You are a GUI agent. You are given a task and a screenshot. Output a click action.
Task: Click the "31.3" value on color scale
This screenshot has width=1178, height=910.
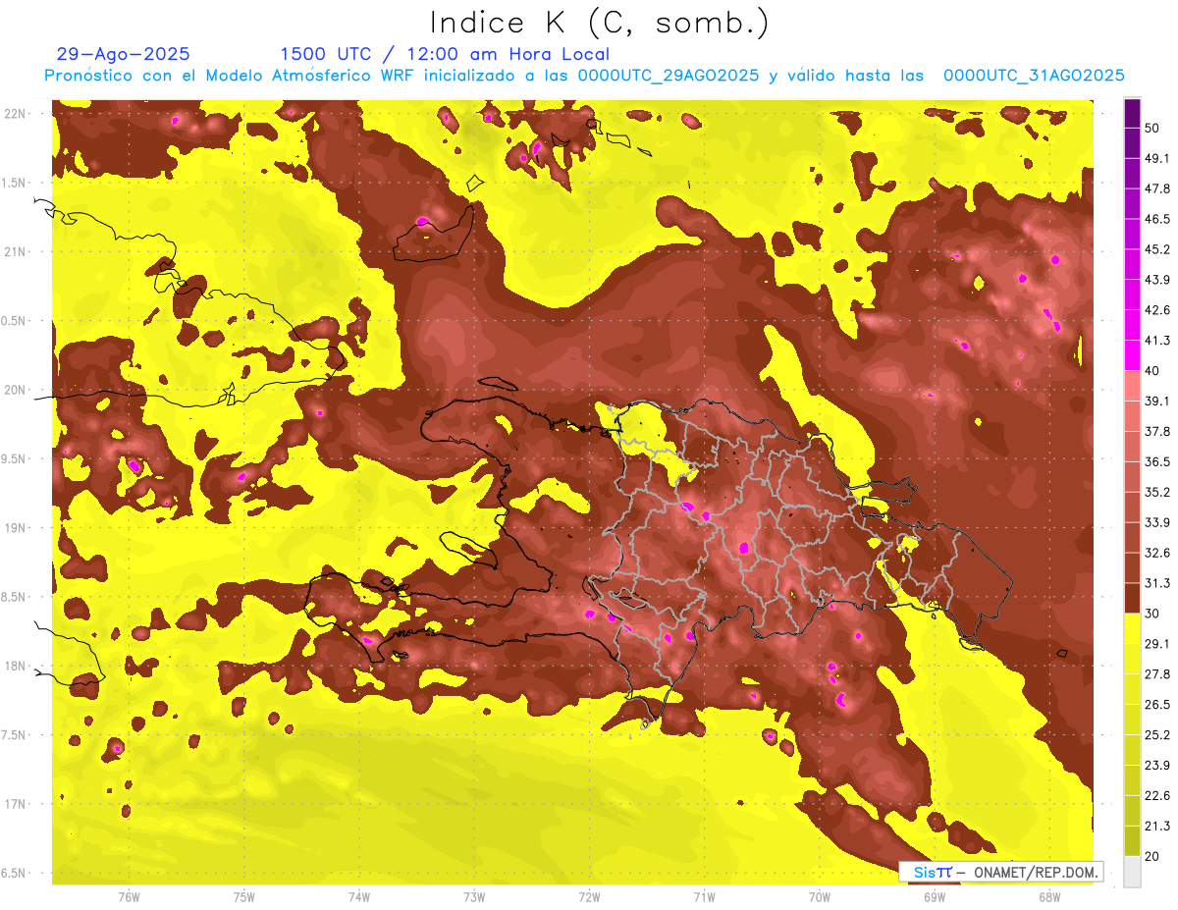pos(1155,583)
